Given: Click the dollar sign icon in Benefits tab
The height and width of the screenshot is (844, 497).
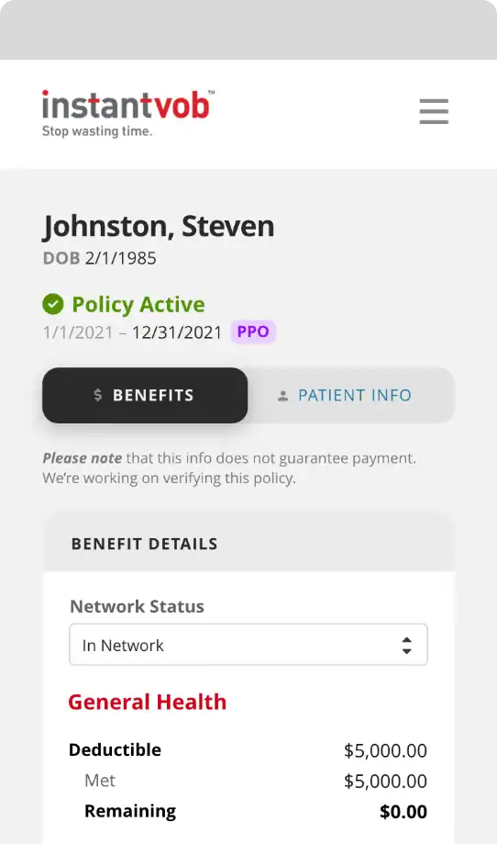Looking at the screenshot, I should coord(98,395).
